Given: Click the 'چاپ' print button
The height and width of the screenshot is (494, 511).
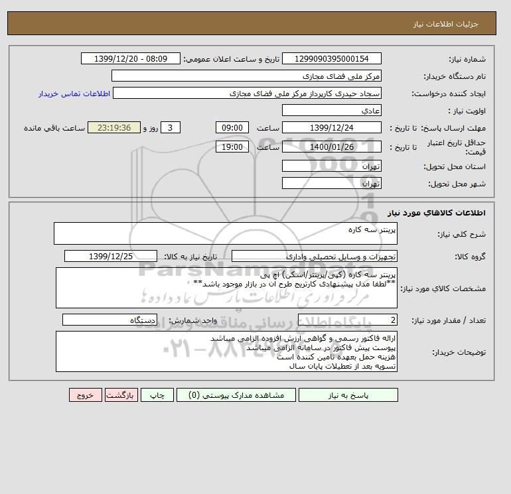Looking at the screenshot, I should (x=157, y=395).
